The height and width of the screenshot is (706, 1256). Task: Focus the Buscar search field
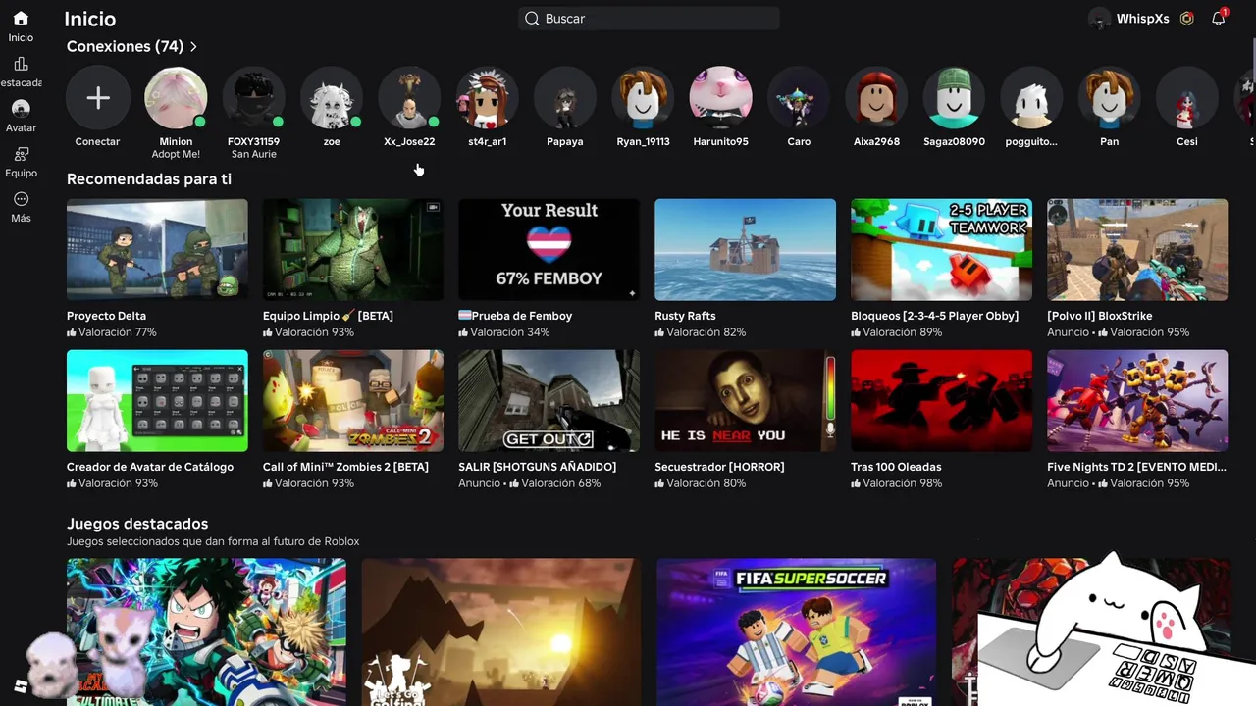coord(649,19)
